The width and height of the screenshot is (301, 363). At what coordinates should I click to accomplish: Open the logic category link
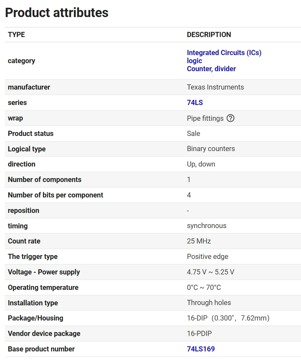(x=194, y=61)
